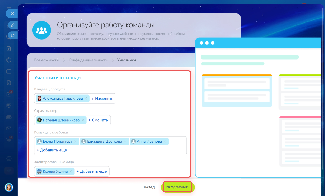325x196 pixels.
Task: Open the mail envelope sidebar icon
Action: [9, 128]
